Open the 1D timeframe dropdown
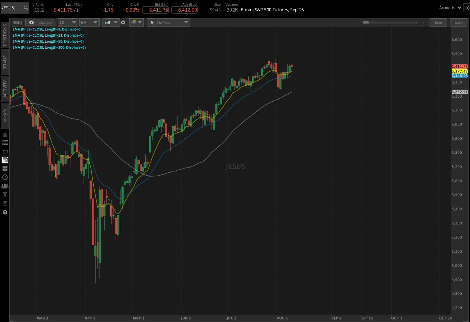The height and width of the screenshot is (322, 470). click(x=68, y=22)
